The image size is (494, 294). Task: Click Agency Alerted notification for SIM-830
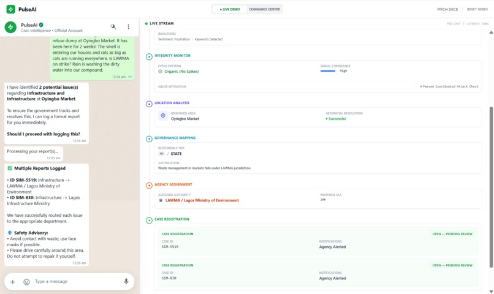pyautogui.click(x=332, y=278)
